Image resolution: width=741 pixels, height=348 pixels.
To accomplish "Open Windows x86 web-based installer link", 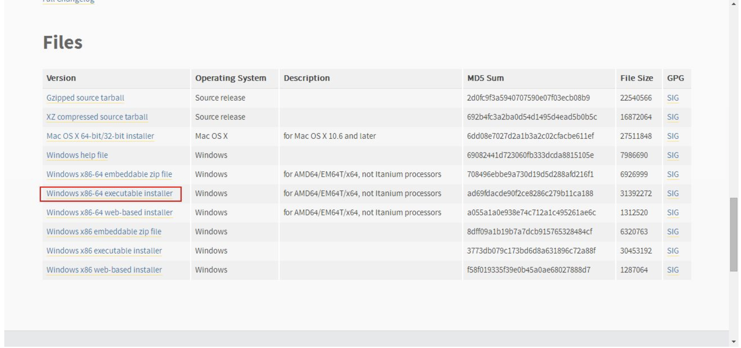I will (x=104, y=270).
